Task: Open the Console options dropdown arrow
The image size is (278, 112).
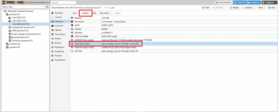Action: tap(254, 8)
